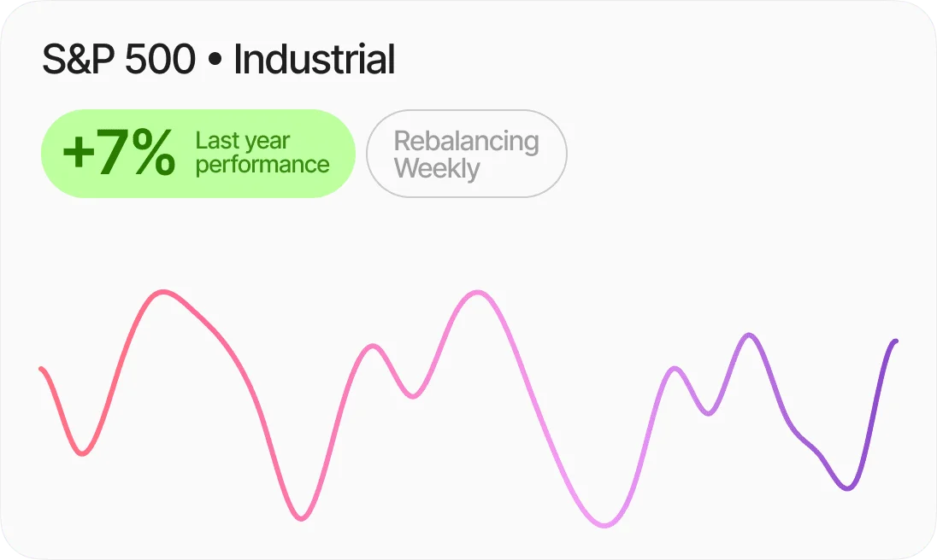
Task: Select the Rebalancing Weekly pill
Action: click(x=466, y=154)
